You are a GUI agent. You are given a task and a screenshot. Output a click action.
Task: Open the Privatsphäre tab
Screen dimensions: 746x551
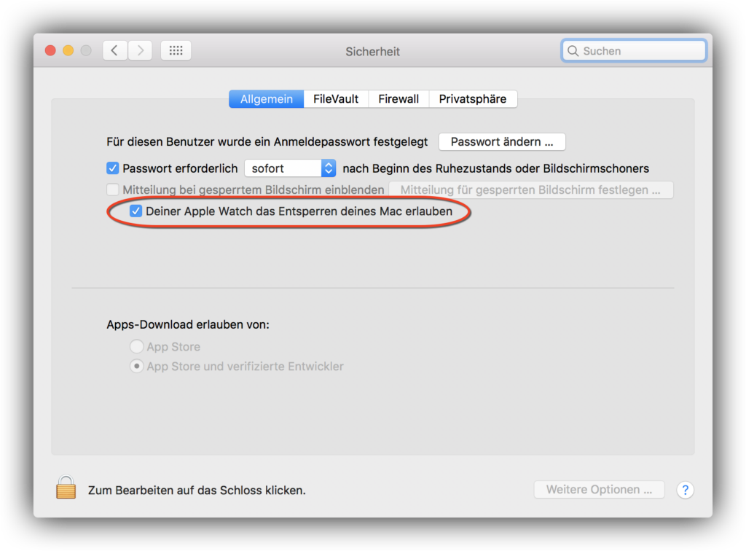[472, 99]
